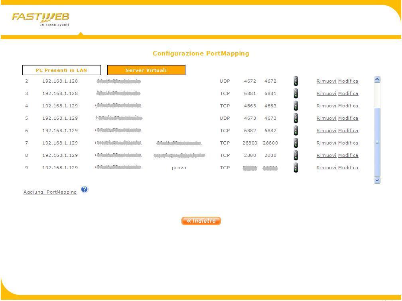Select the Server Virtuali tab
This screenshot has width=402, height=301.
(146, 70)
